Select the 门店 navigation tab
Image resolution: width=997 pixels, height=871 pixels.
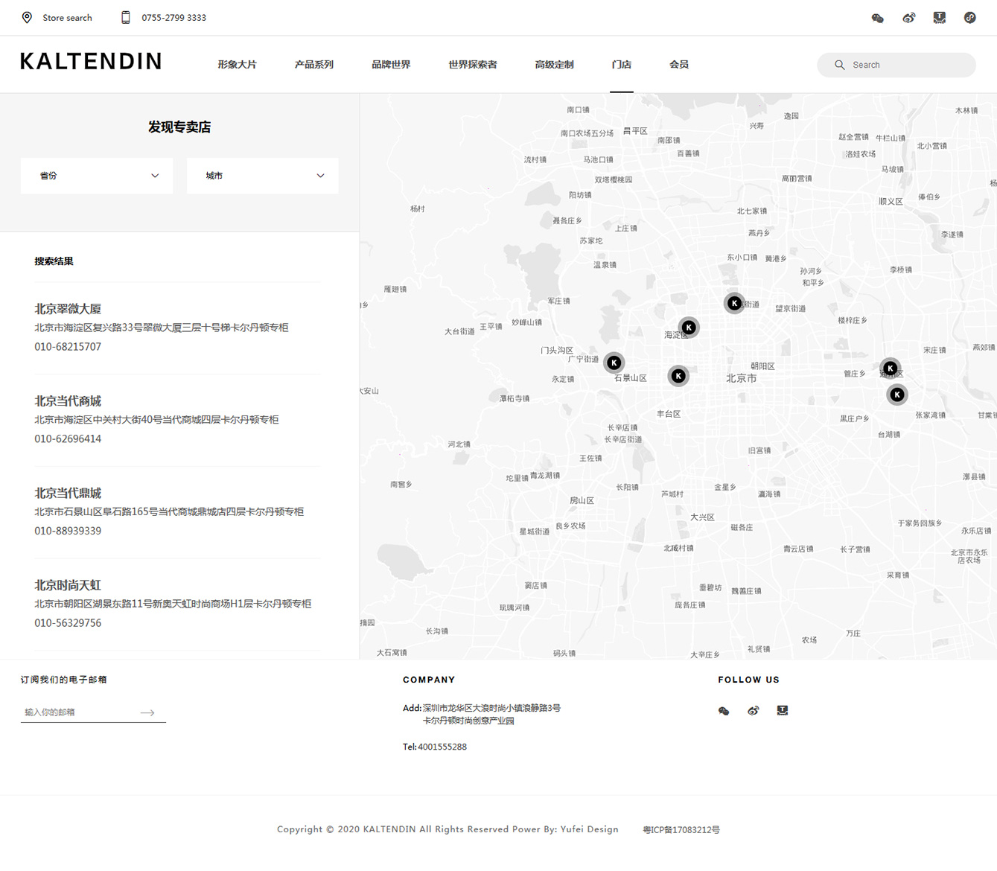point(621,65)
